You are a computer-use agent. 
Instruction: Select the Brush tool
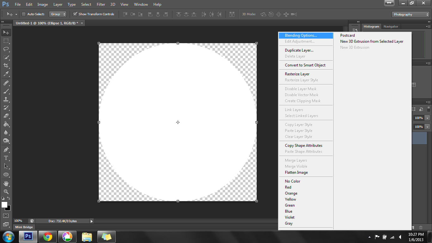pyautogui.click(x=6, y=91)
